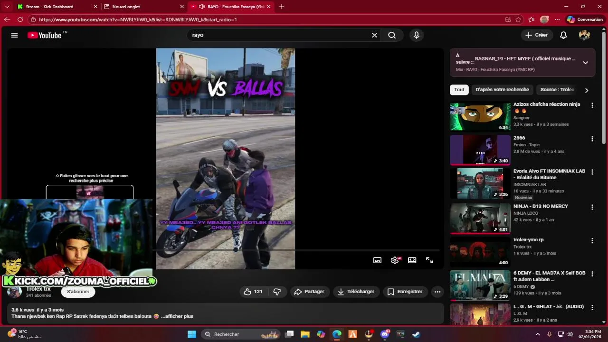Go back with the browser back arrow
This screenshot has width=608, height=342.
(x=7, y=19)
